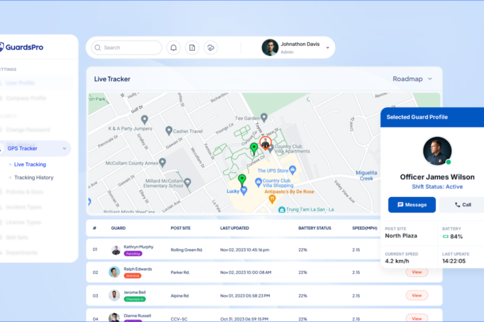
Task: Open the Roadmap map type dropdown
Action: (412, 79)
